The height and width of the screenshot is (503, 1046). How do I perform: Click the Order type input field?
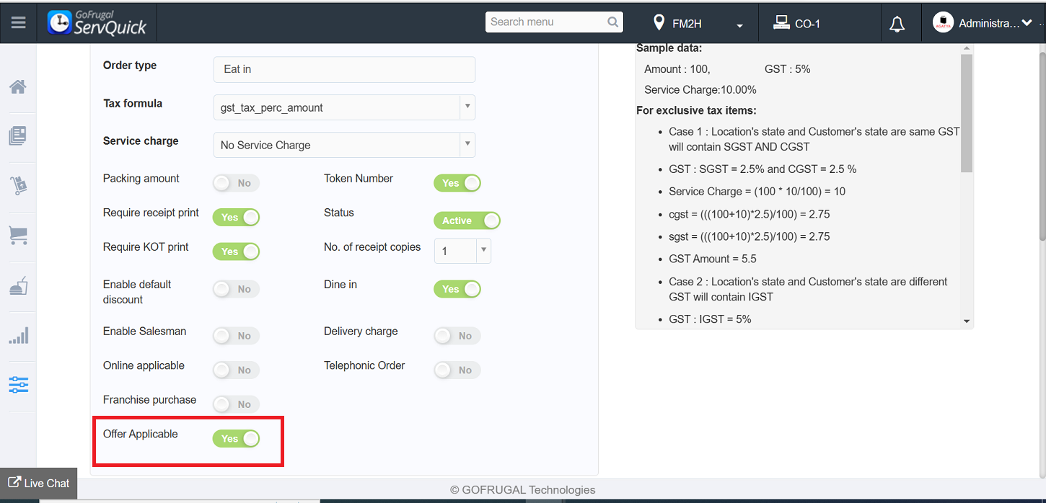[x=344, y=69]
